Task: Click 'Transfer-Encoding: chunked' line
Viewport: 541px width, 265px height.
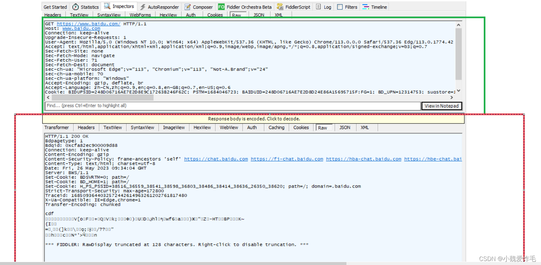Action: point(83,204)
